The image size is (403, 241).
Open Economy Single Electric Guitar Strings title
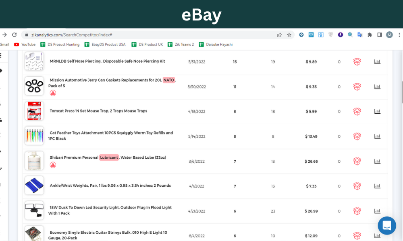tap(108, 235)
